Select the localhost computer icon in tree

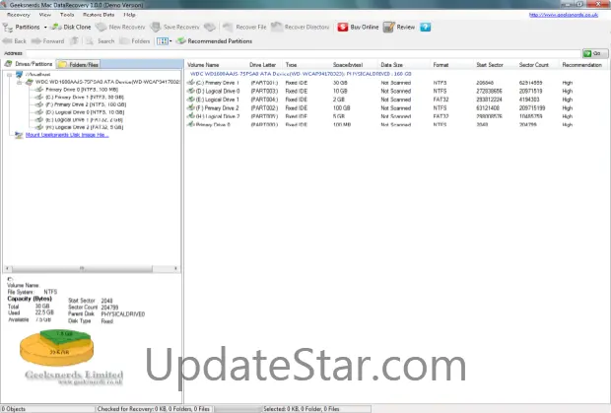tap(19, 74)
